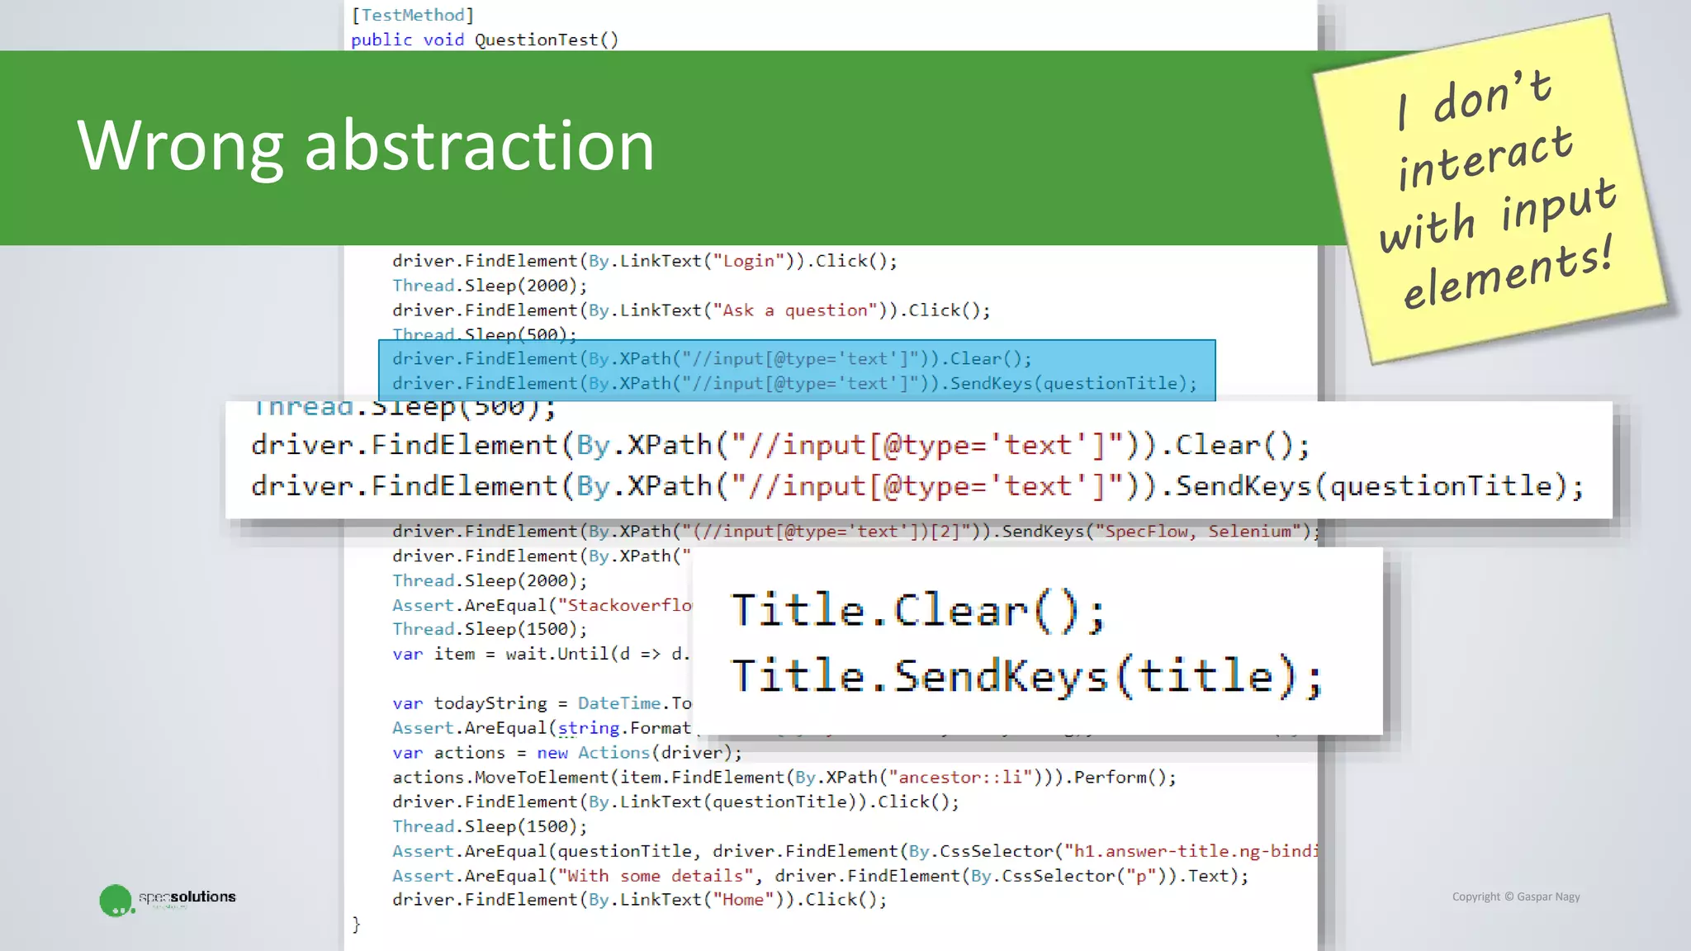Viewport: 1691px width, 951px height.
Task: Click the 'SpecFlow, Selenium' SendKeys line
Action: [x=855, y=532]
